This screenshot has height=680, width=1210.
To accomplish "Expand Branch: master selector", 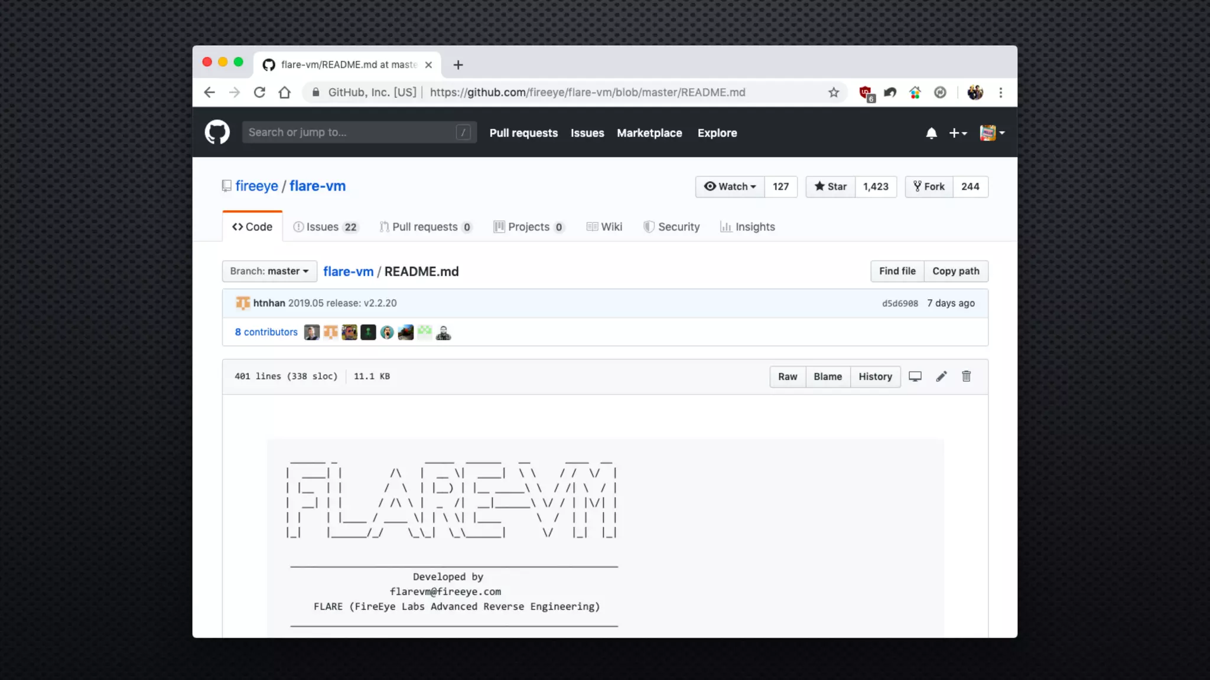I will (269, 272).
